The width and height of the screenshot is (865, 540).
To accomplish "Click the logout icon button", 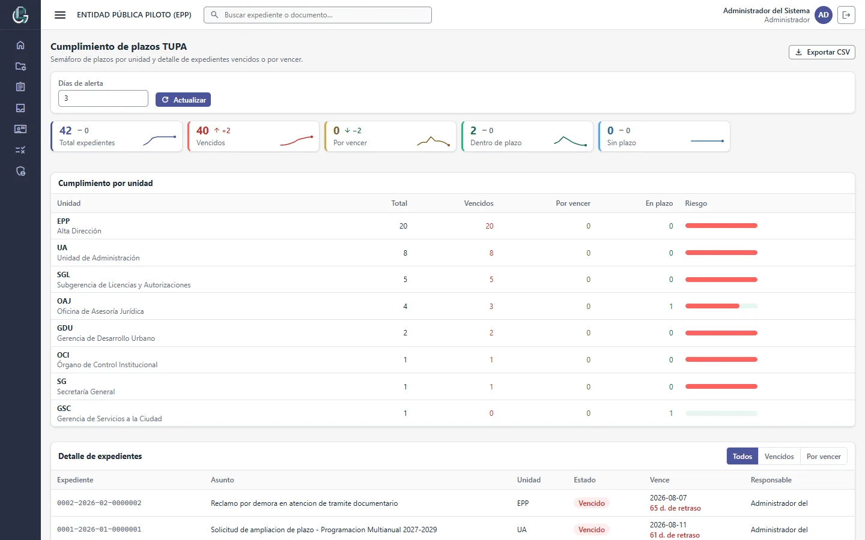I will pyautogui.click(x=846, y=15).
